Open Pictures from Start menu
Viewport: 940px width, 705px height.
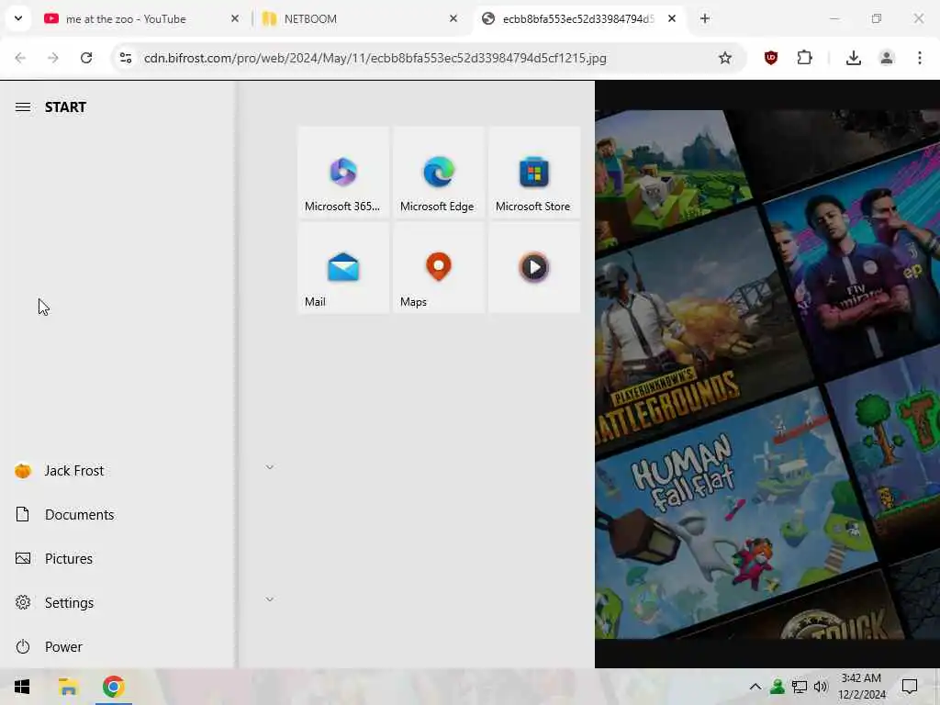pos(117,559)
